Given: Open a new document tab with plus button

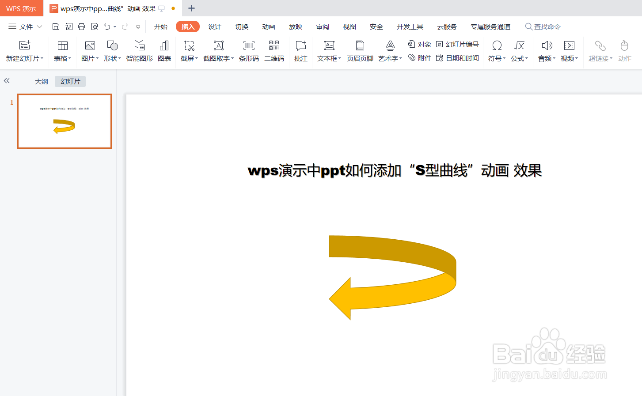Looking at the screenshot, I should (x=191, y=8).
